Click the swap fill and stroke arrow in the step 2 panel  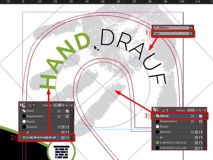(x=24, y=103)
